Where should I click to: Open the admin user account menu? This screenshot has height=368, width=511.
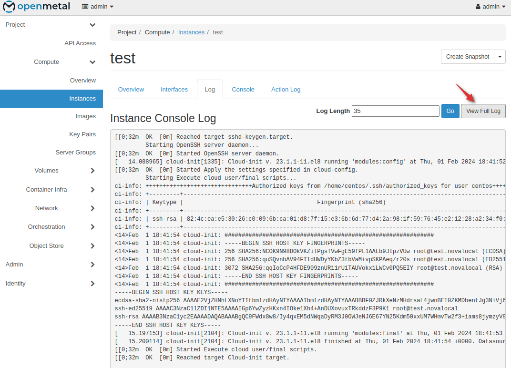[491, 7]
